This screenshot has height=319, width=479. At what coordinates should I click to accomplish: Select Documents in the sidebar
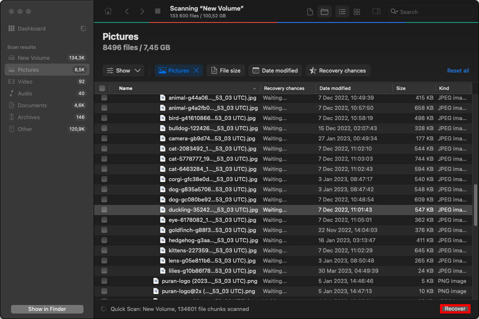(47, 105)
